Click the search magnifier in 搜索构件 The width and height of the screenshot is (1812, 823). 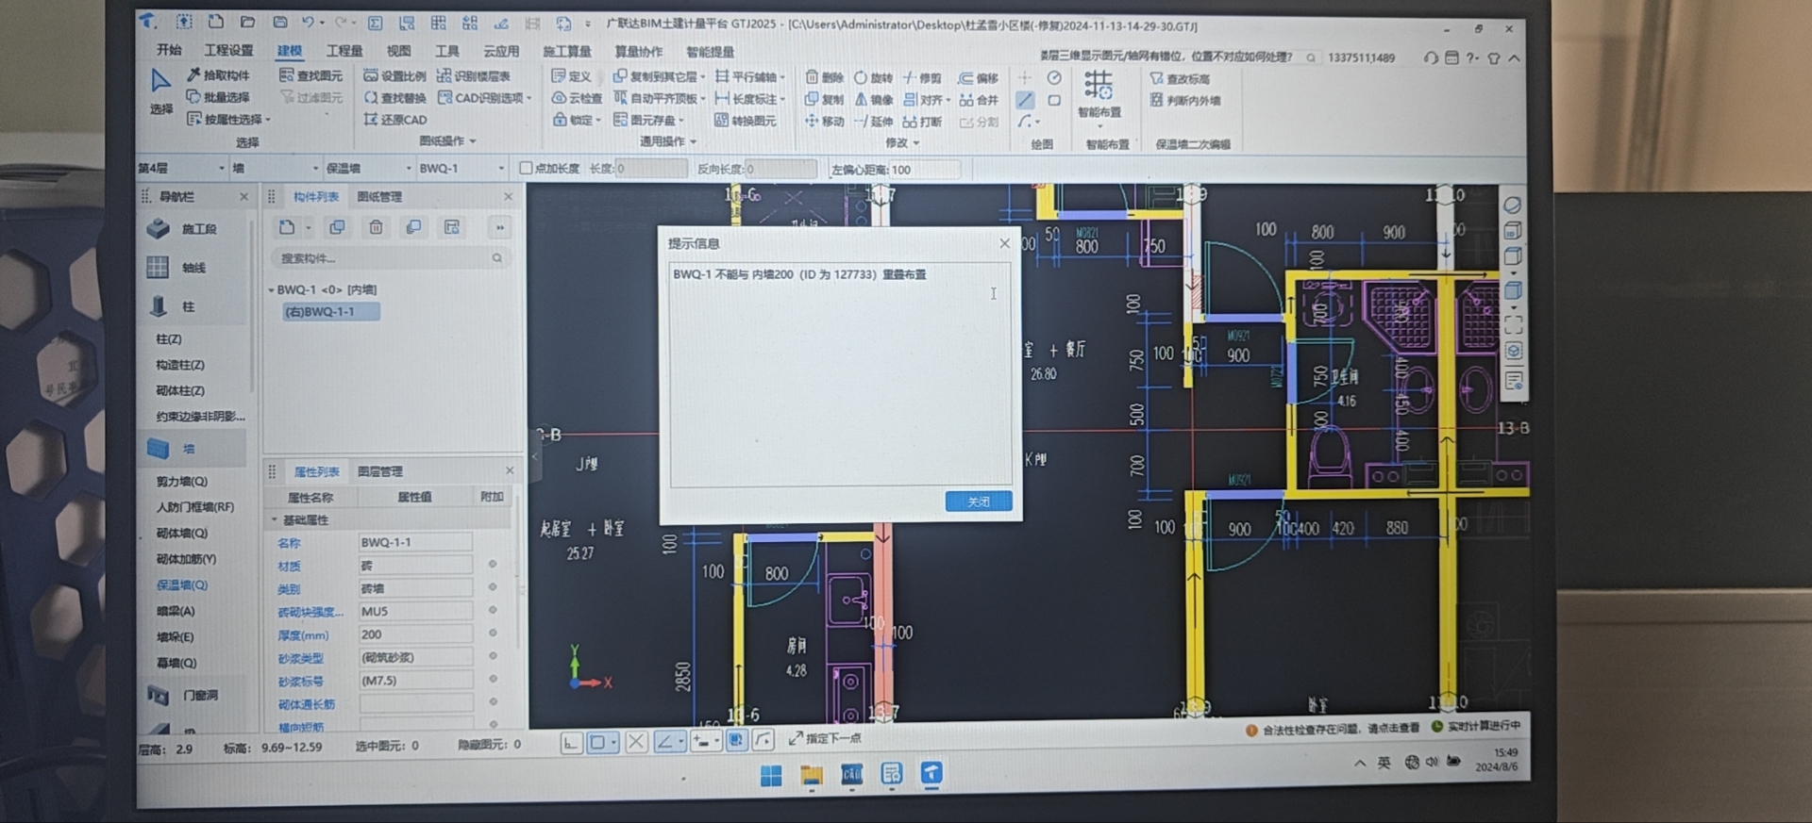click(x=497, y=257)
